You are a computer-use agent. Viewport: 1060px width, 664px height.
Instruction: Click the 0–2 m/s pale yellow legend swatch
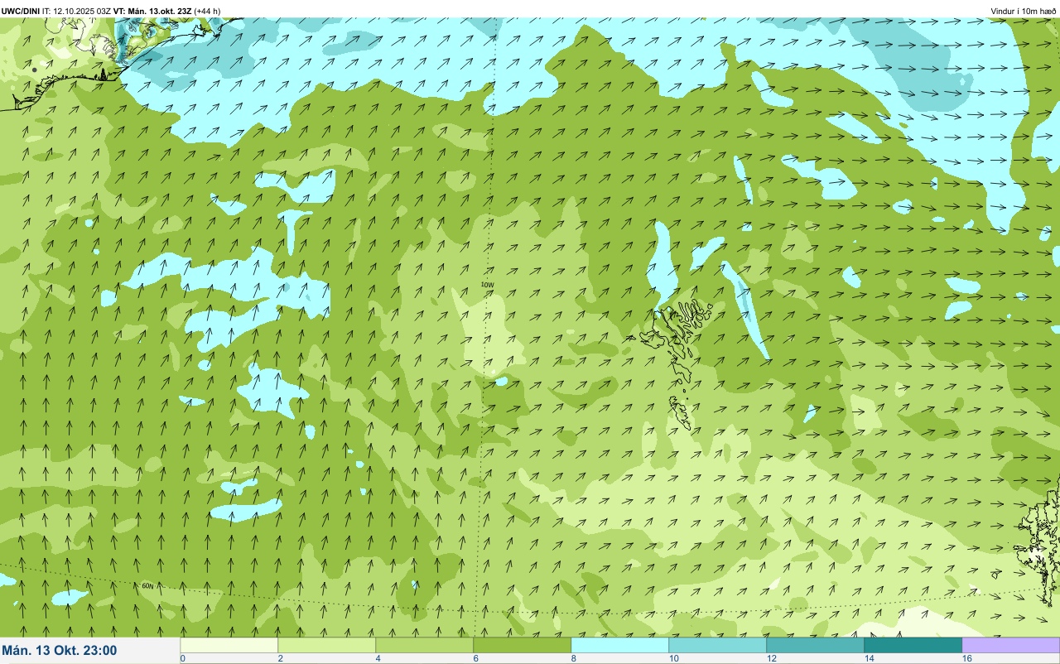[229, 645]
